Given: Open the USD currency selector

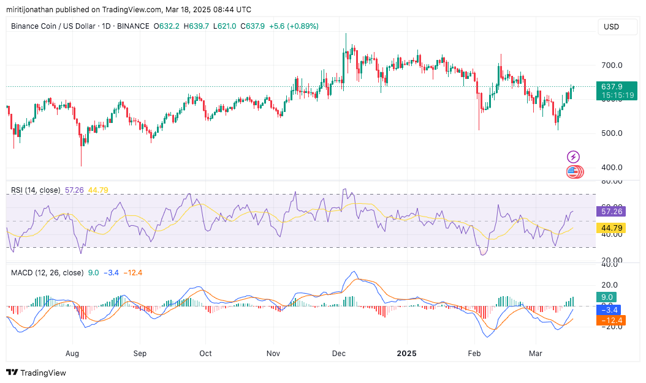Looking at the screenshot, I should [x=617, y=27].
